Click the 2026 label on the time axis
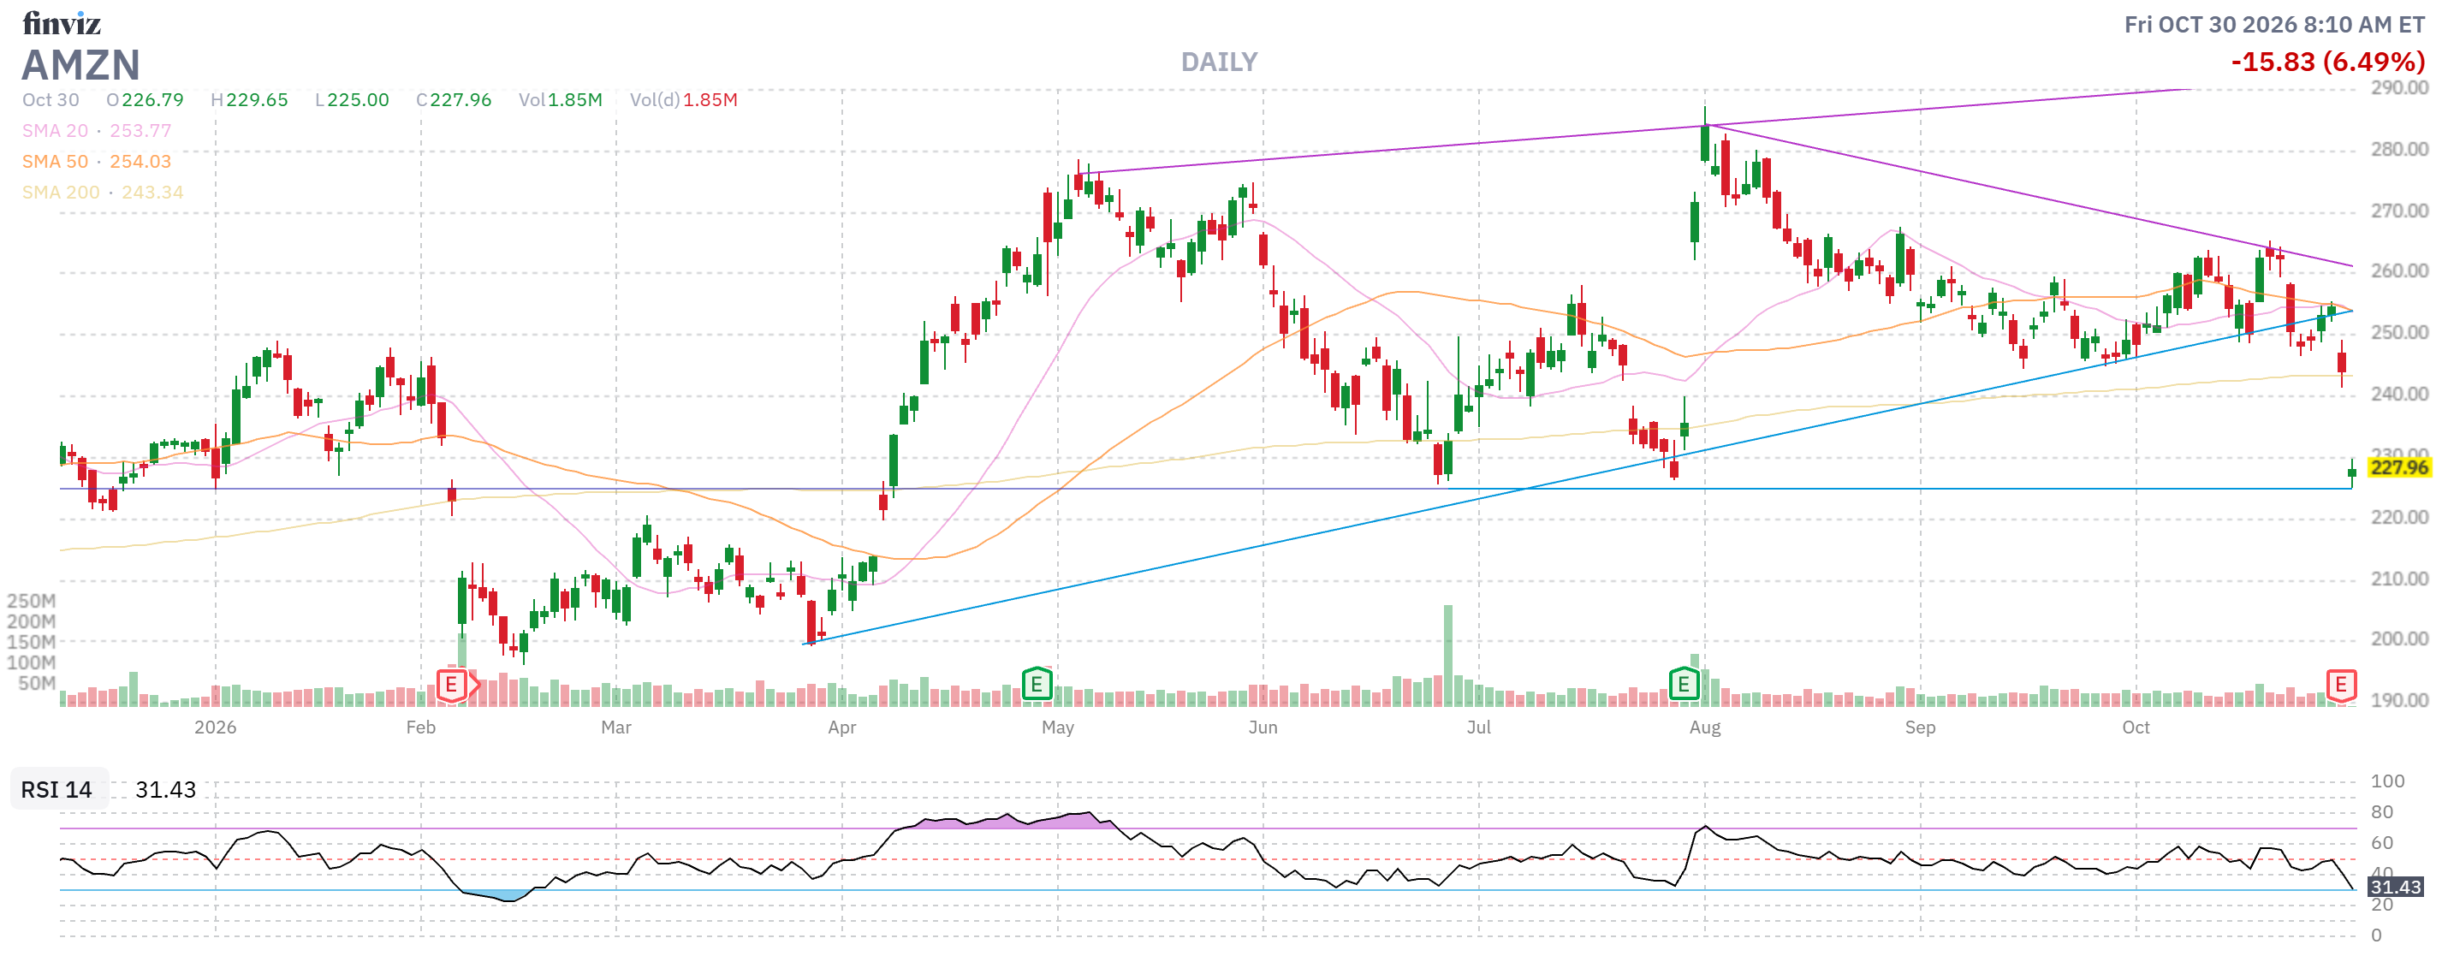The width and height of the screenshot is (2448, 962). [216, 727]
